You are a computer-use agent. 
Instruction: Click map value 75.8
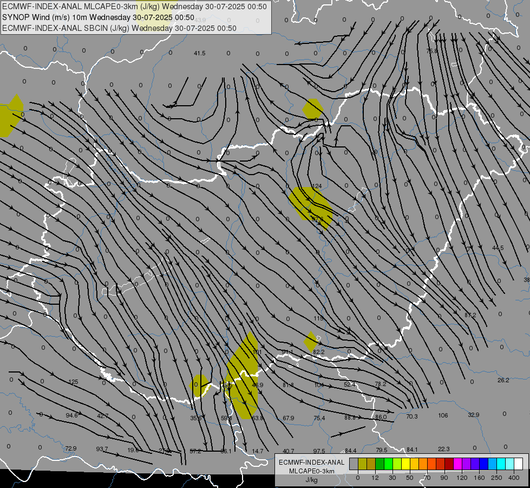(431, 51)
